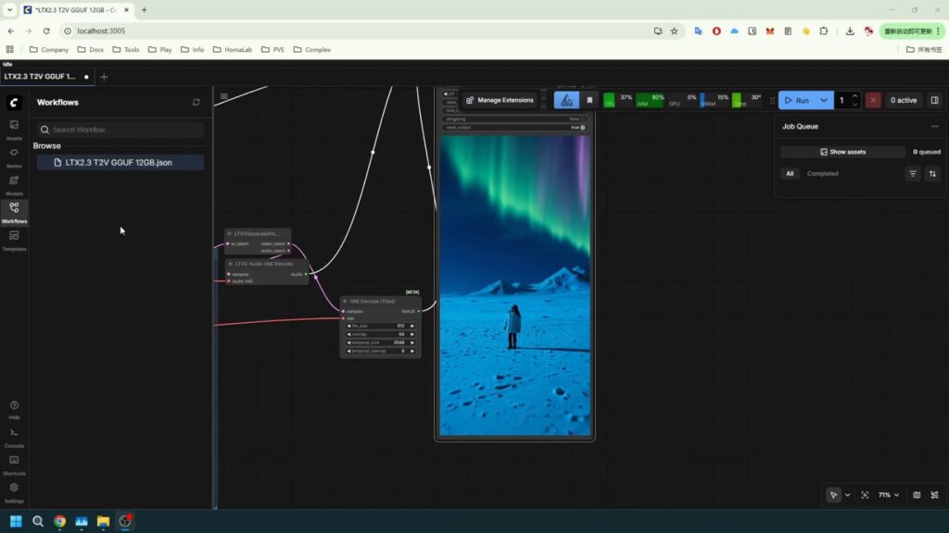Switch to the Completed tab in Job Queue

click(x=822, y=173)
